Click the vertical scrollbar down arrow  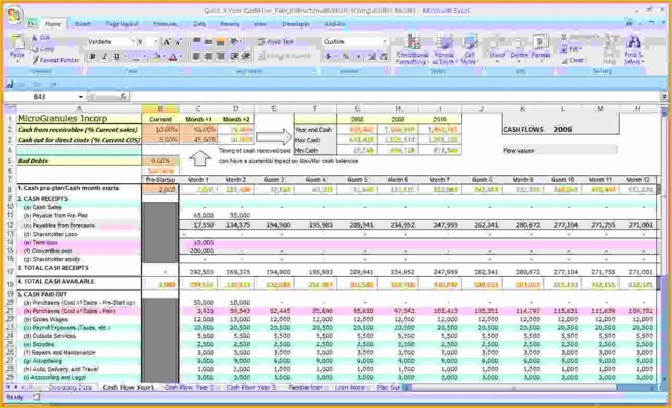tap(664, 380)
